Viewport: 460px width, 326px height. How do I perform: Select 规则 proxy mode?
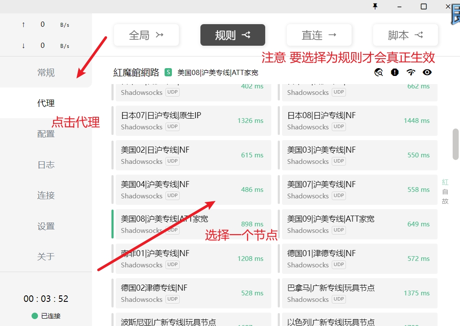[233, 35]
